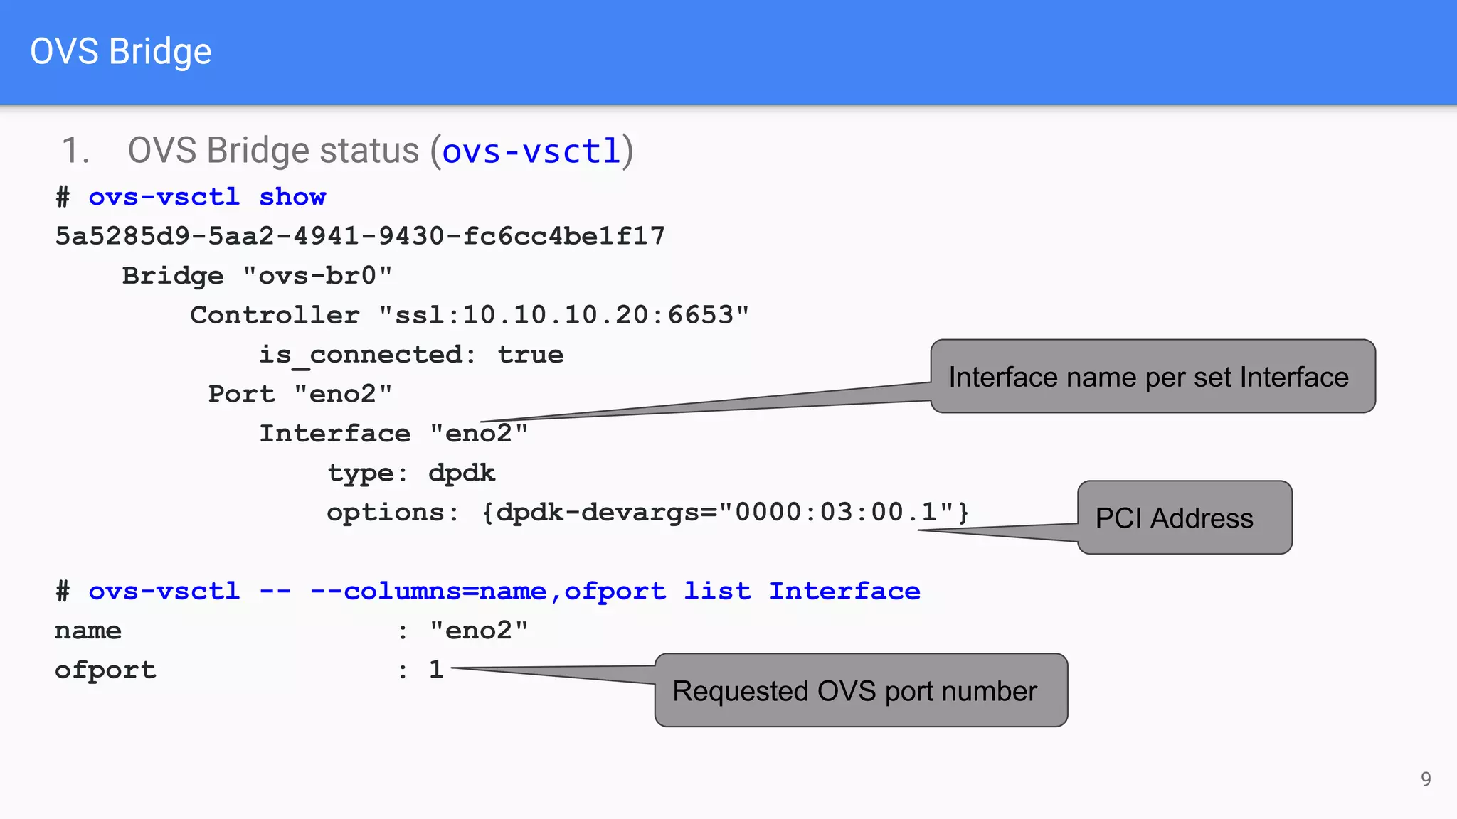Screen dimensions: 1457x819
Task: Click the heading 'OVS Bridge status (ovs-vsctl)'
Action: point(381,151)
